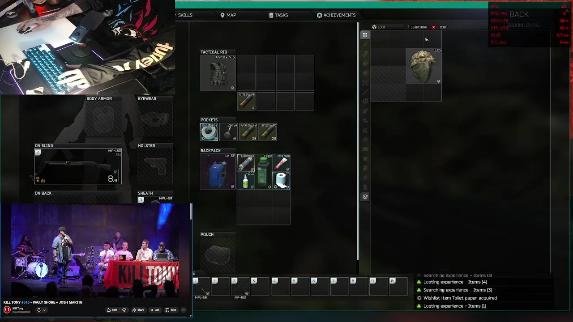Click the empty body armor slot
Image resolution: width=573 pixels, height=322 pixels.
[104, 119]
